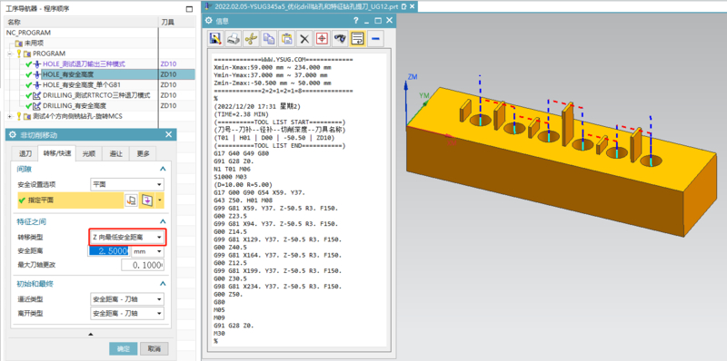Click the red crosshair target icon

point(322,39)
